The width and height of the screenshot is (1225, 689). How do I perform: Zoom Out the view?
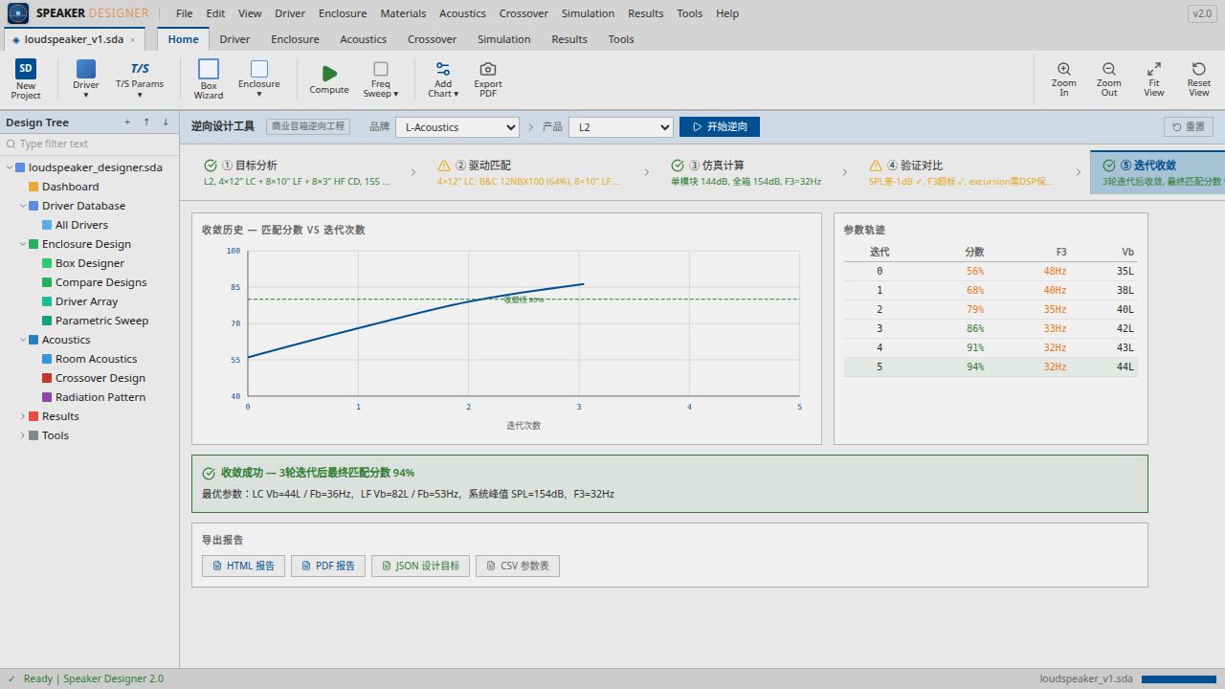coord(1108,78)
